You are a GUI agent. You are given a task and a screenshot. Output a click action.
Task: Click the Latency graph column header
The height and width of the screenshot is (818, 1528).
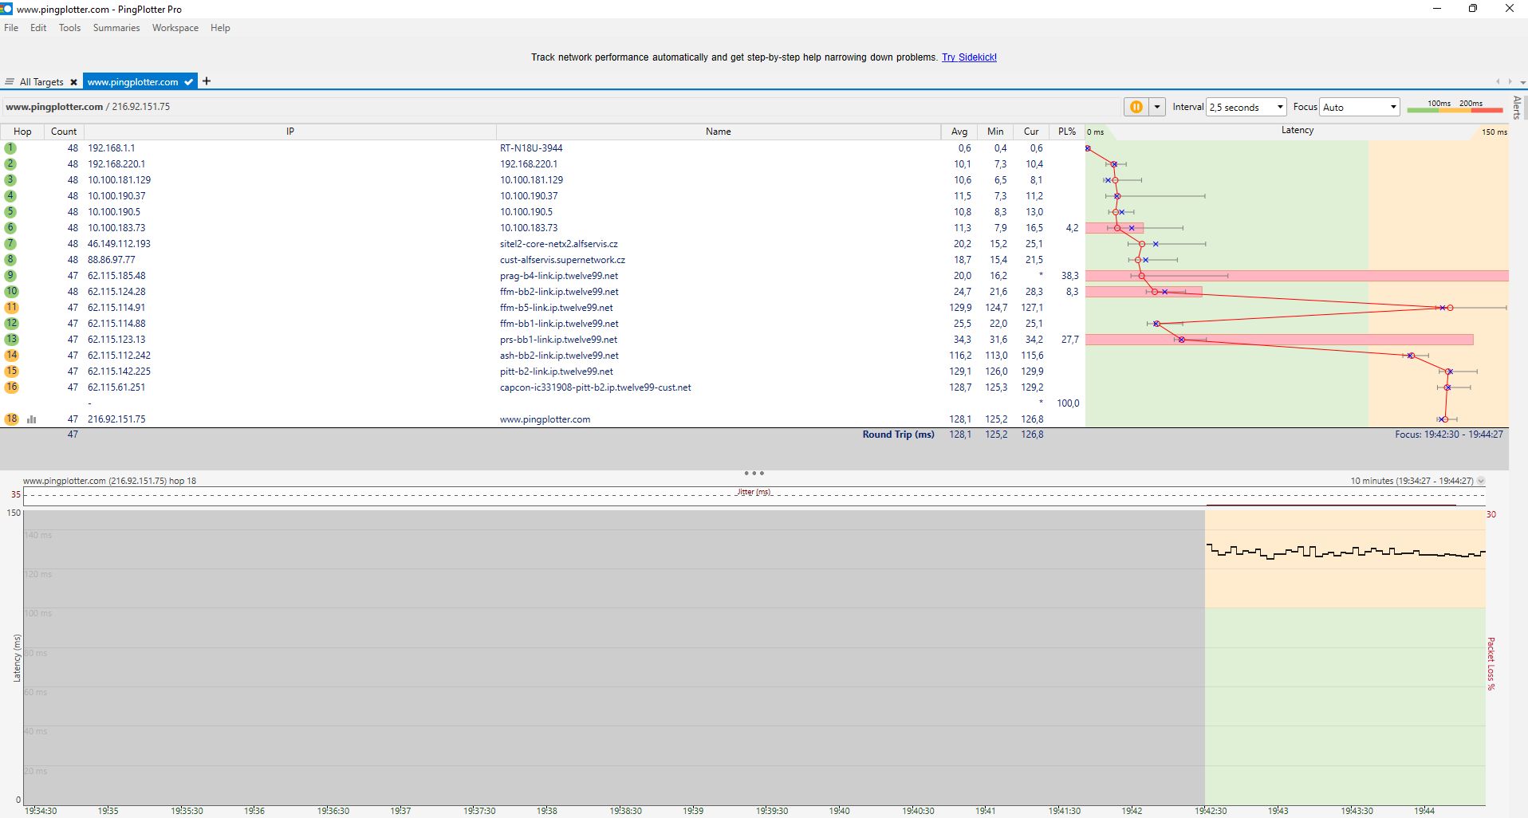click(1297, 131)
